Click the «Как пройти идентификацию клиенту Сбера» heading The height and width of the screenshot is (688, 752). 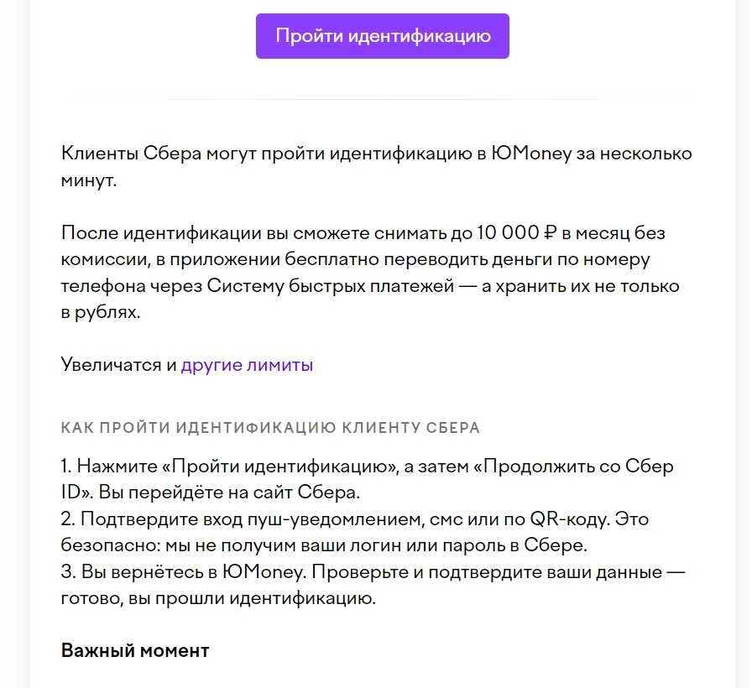270,428
